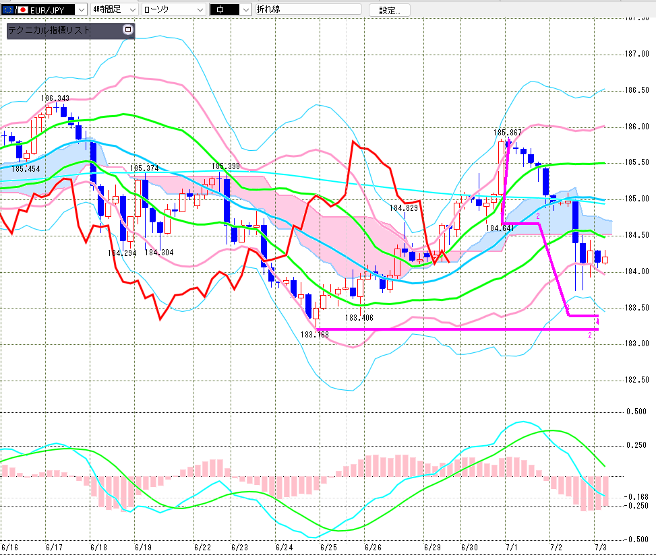Open the EUR/JPY currency pair dropdown
This screenshot has width=656, height=555.
pyautogui.click(x=81, y=9)
